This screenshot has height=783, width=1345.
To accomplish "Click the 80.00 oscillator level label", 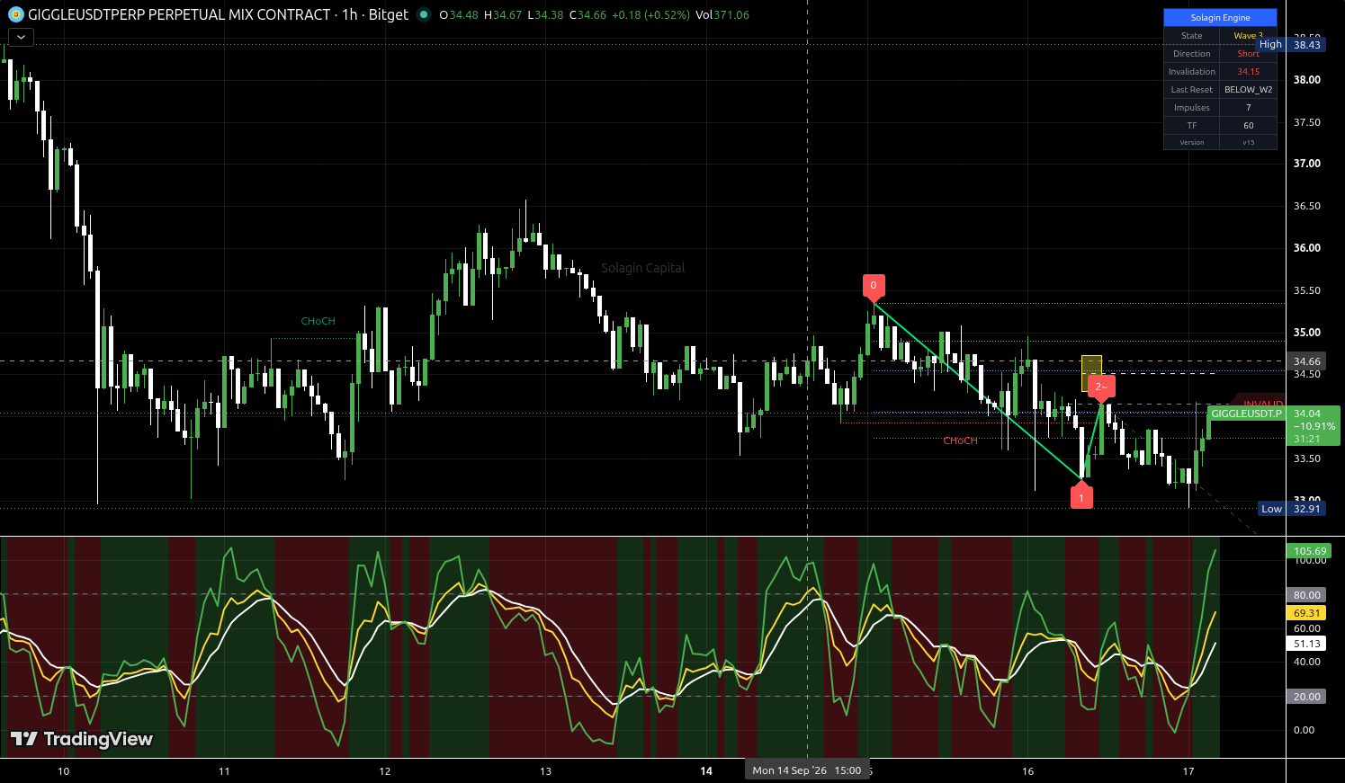I will [1306, 595].
